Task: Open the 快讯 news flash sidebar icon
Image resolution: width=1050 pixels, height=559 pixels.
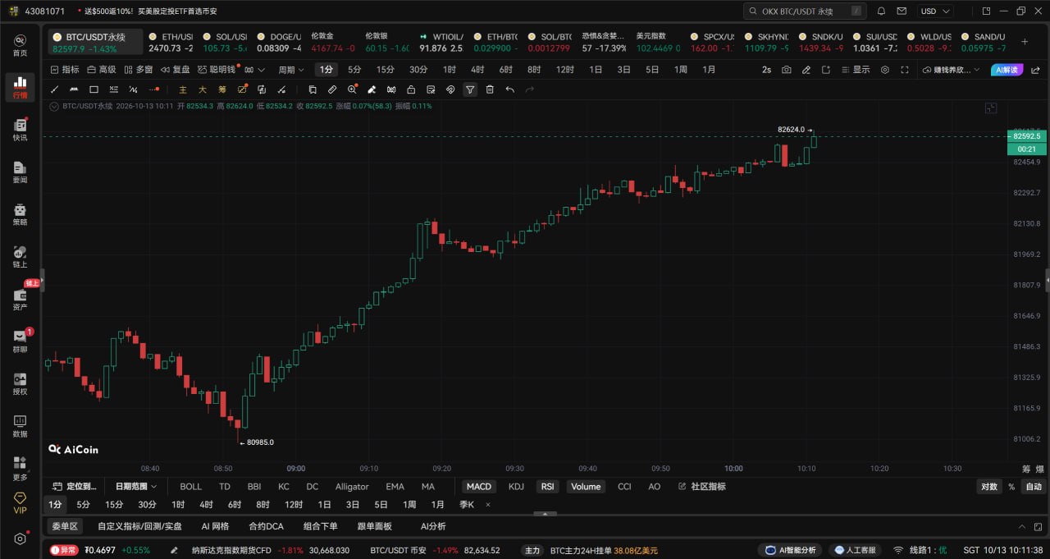Action: [20, 129]
